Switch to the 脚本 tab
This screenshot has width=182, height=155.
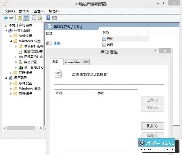click(x=56, y=62)
